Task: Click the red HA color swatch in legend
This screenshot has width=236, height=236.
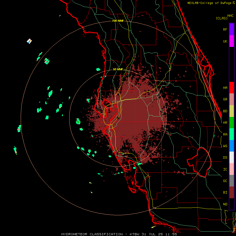Action: pos(232,88)
